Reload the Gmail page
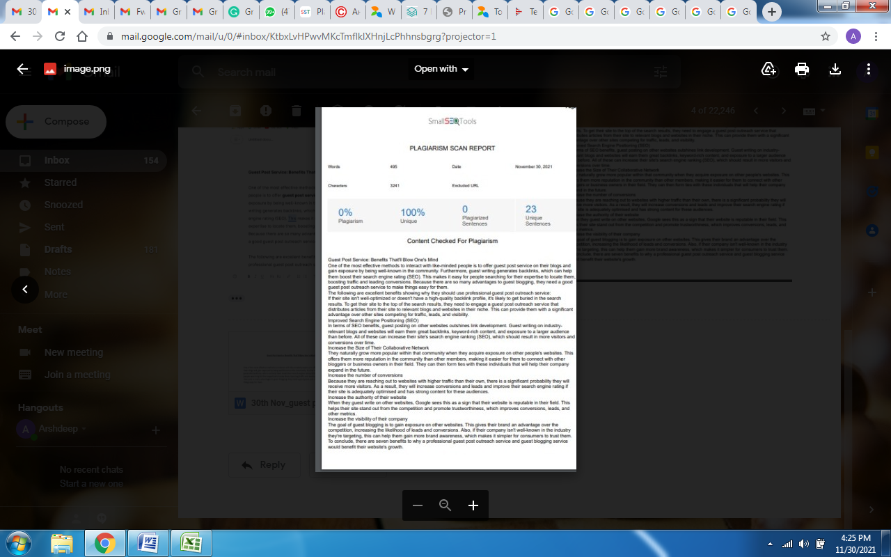 click(x=60, y=36)
